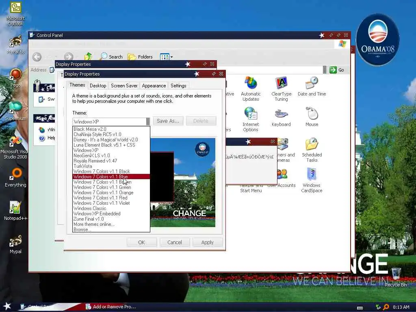The image size is (416, 312).
Task: Open Automatic Updates in Control Panel
Action: [x=251, y=89]
